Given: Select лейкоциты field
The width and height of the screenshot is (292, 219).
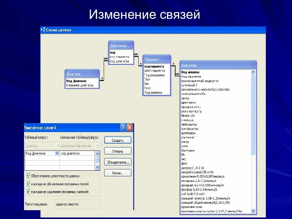Looking at the screenshot, I should point(189,124).
